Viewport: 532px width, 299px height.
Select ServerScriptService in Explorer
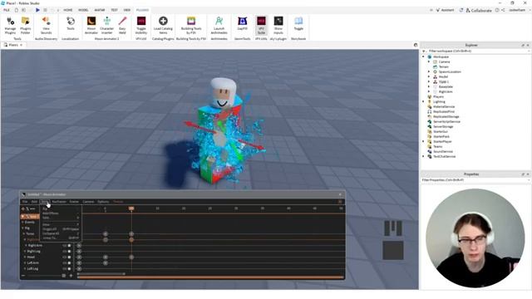click(x=446, y=121)
